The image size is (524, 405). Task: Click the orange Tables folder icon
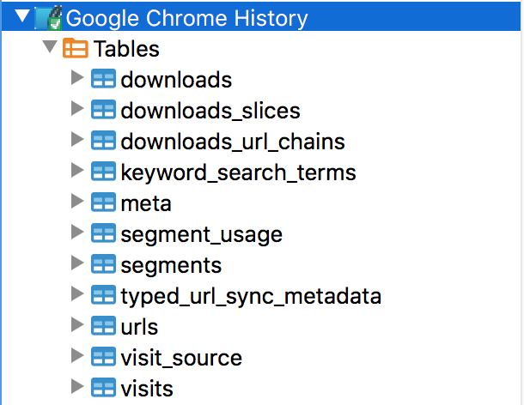click(x=76, y=48)
